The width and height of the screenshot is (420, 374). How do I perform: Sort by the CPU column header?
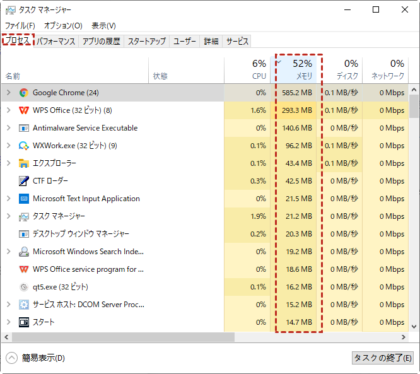tap(247, 70)
